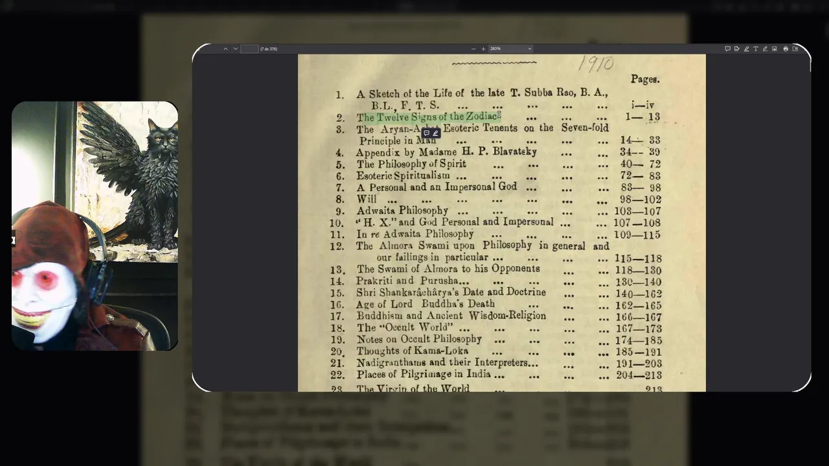Go to the next page with down arrow

[x=234, y=49]
